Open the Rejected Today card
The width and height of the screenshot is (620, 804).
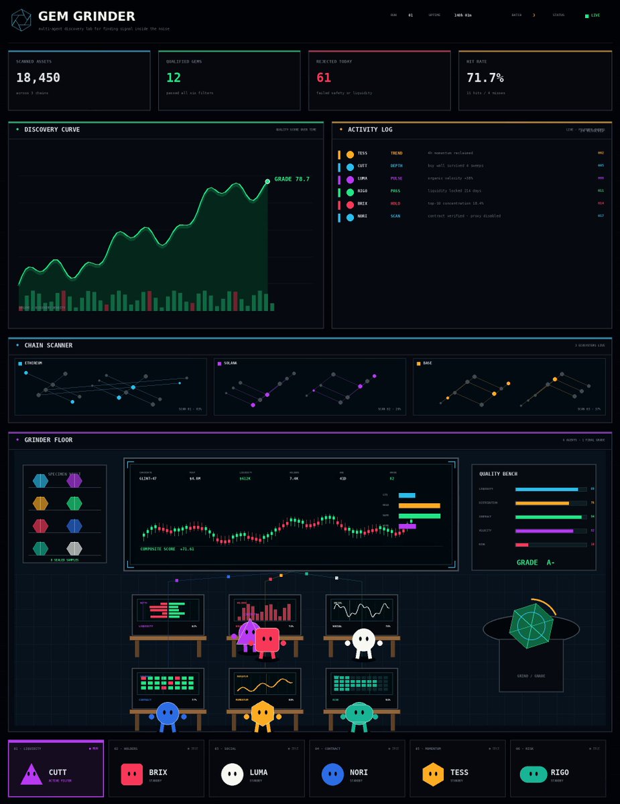click(379, 80)
